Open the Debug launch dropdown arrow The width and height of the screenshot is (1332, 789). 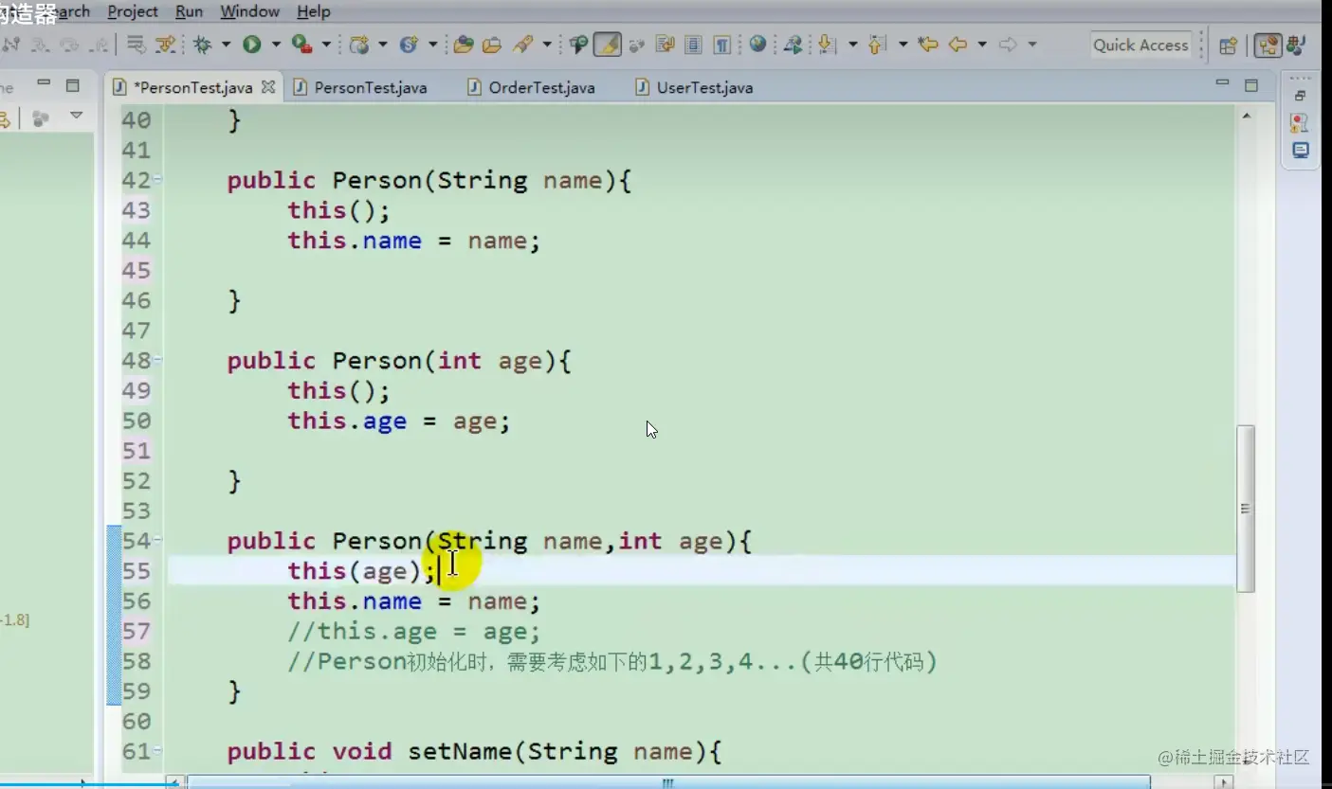pyautogui.click(x=226, y=45)
